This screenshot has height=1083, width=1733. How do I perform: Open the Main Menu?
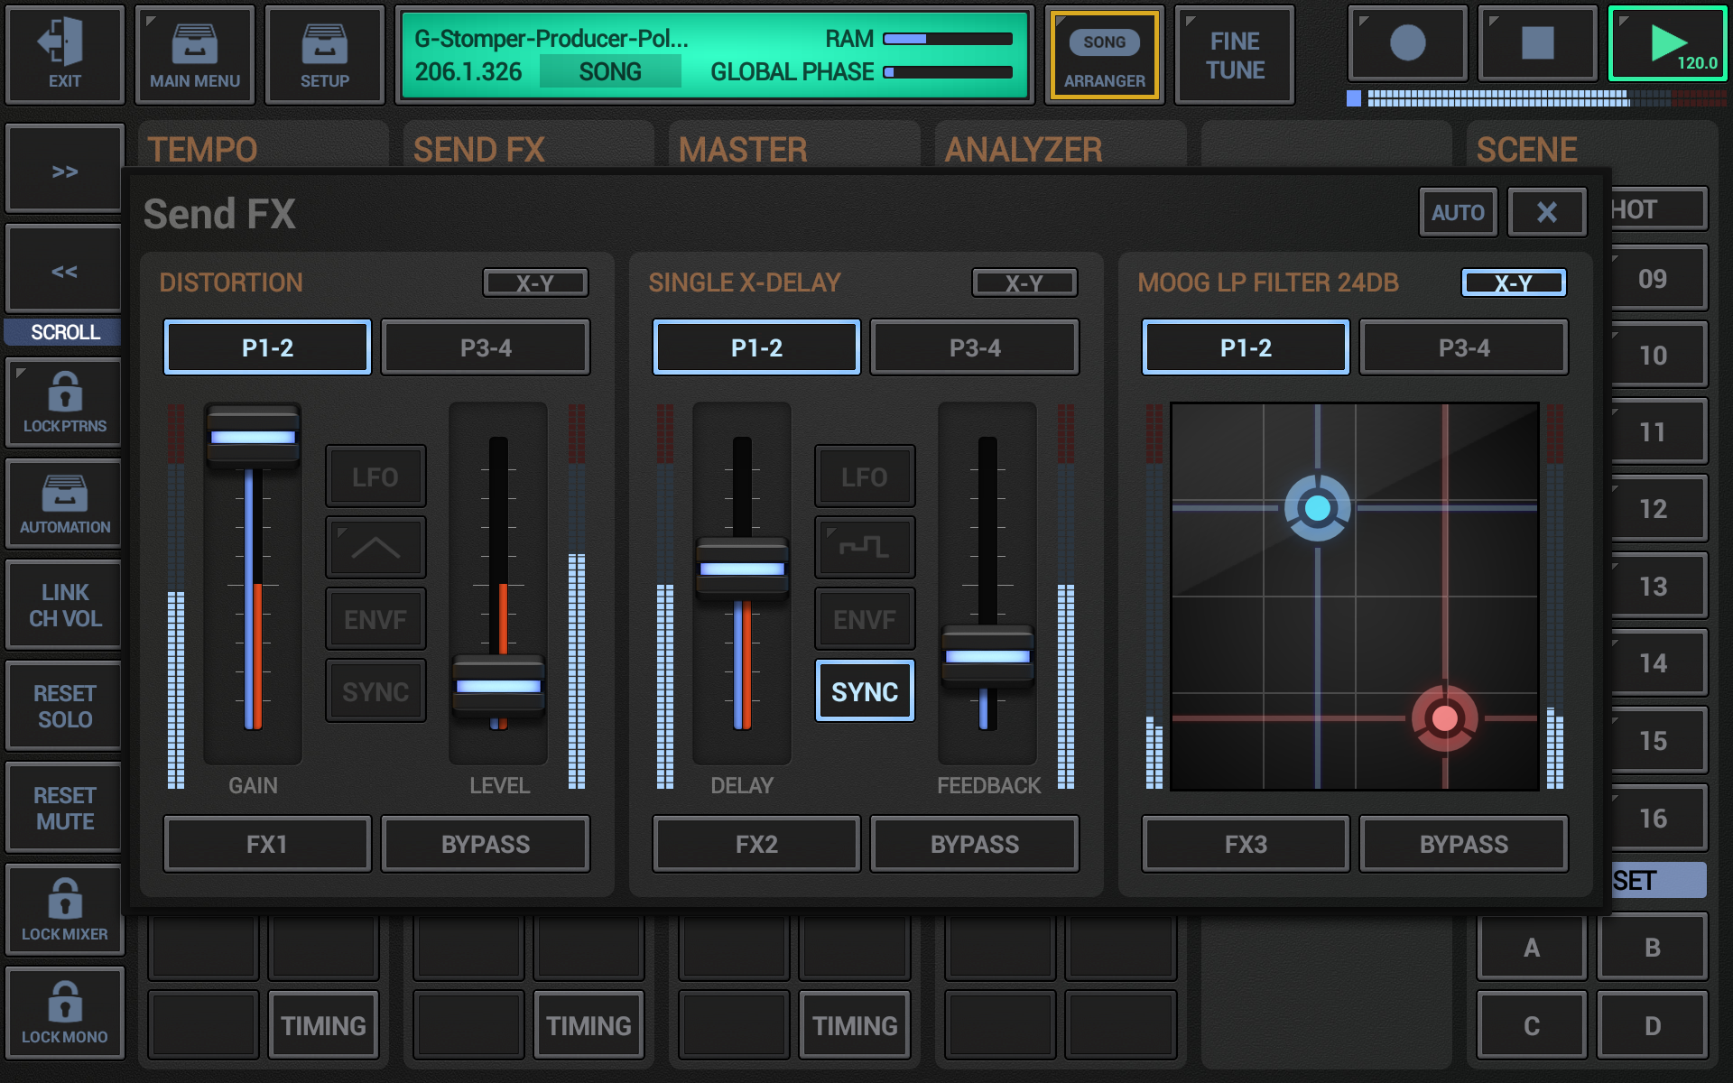tap(194, 54)
